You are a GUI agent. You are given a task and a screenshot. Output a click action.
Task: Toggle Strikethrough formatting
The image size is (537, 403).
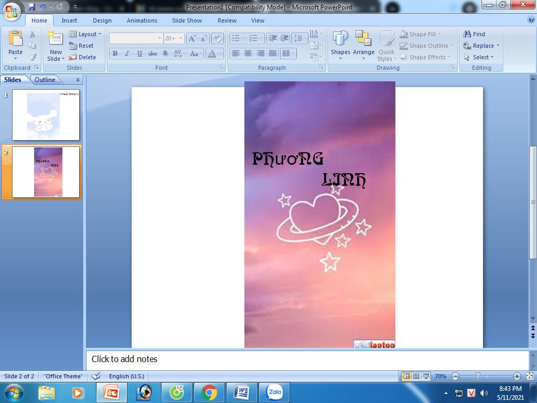pos(153,54)
